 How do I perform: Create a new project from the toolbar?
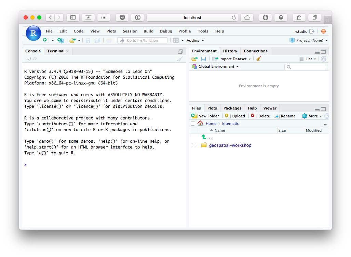(x=60, y=40)
